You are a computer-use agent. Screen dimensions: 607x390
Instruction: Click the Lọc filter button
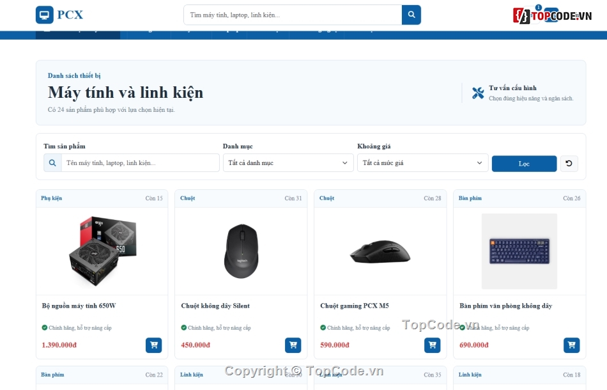point(524,164)
